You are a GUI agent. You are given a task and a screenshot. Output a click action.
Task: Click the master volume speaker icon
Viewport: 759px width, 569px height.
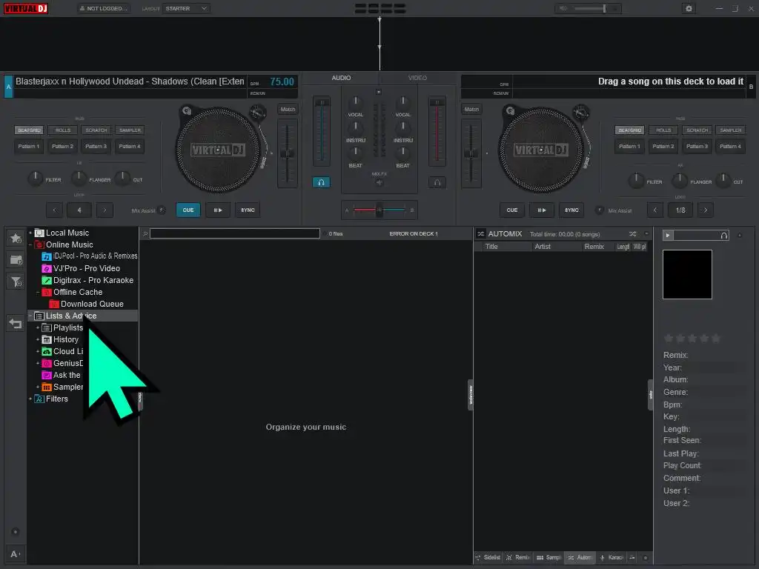click(x=563, y=8)
